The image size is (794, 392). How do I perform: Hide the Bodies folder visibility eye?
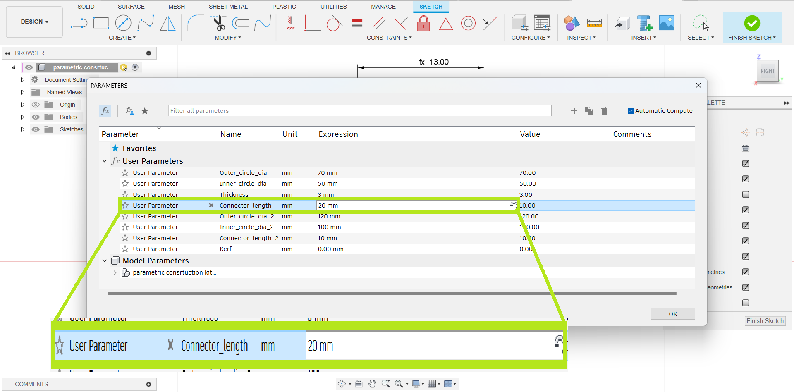(36, 117)
